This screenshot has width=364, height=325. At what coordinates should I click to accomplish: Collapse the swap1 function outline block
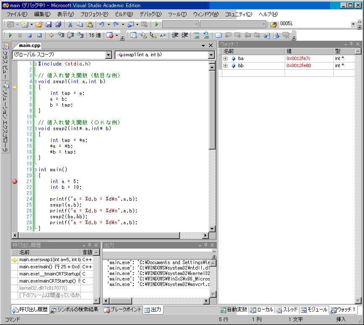point(35,81)
